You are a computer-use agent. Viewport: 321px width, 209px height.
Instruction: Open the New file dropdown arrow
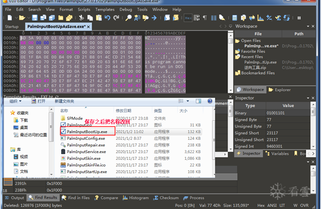(16, 18)
